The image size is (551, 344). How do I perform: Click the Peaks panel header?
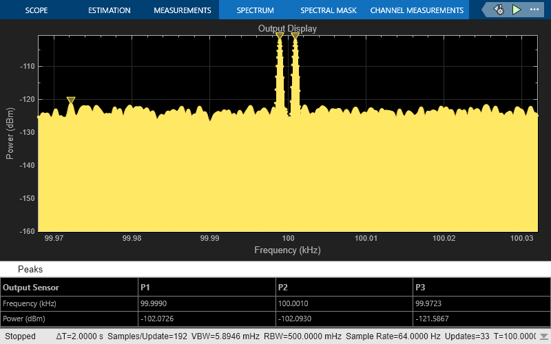30,269
